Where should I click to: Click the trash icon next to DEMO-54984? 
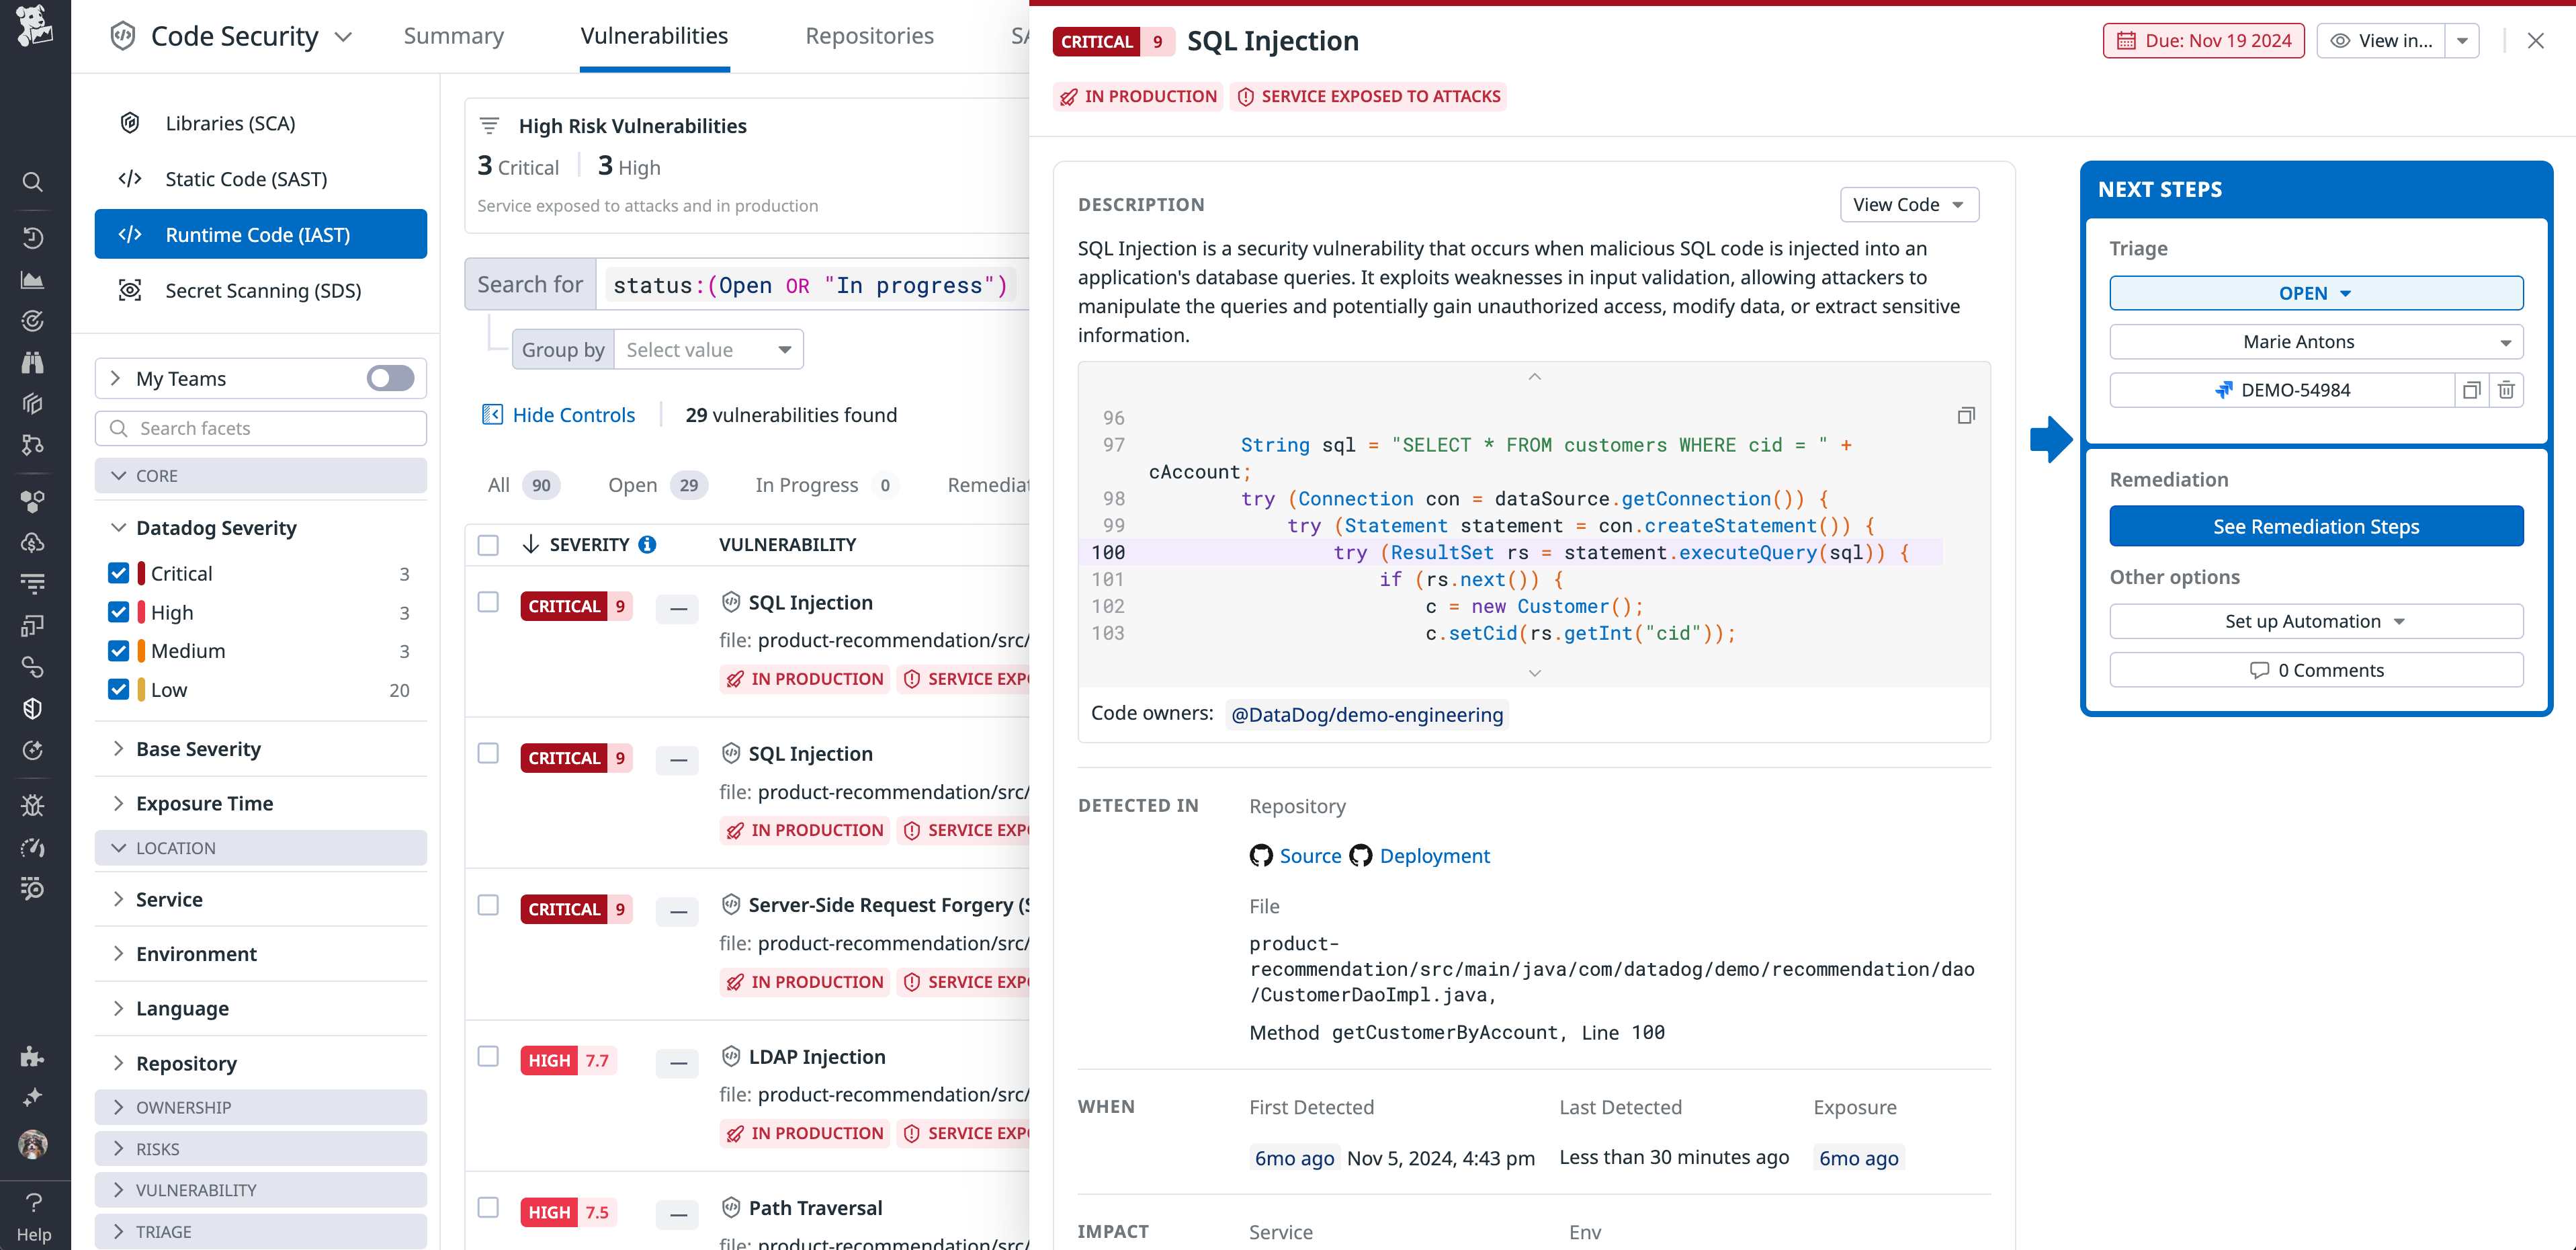pyautogui.click(x=2506, y=390)
